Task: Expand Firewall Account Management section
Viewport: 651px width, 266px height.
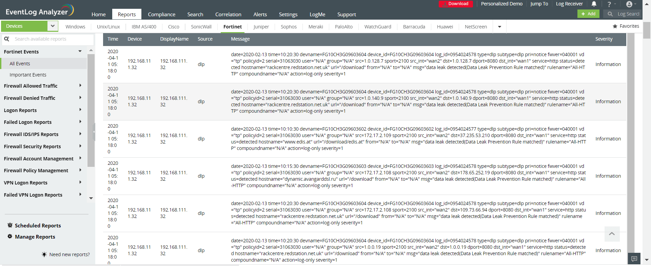Action: coord(80,158)
